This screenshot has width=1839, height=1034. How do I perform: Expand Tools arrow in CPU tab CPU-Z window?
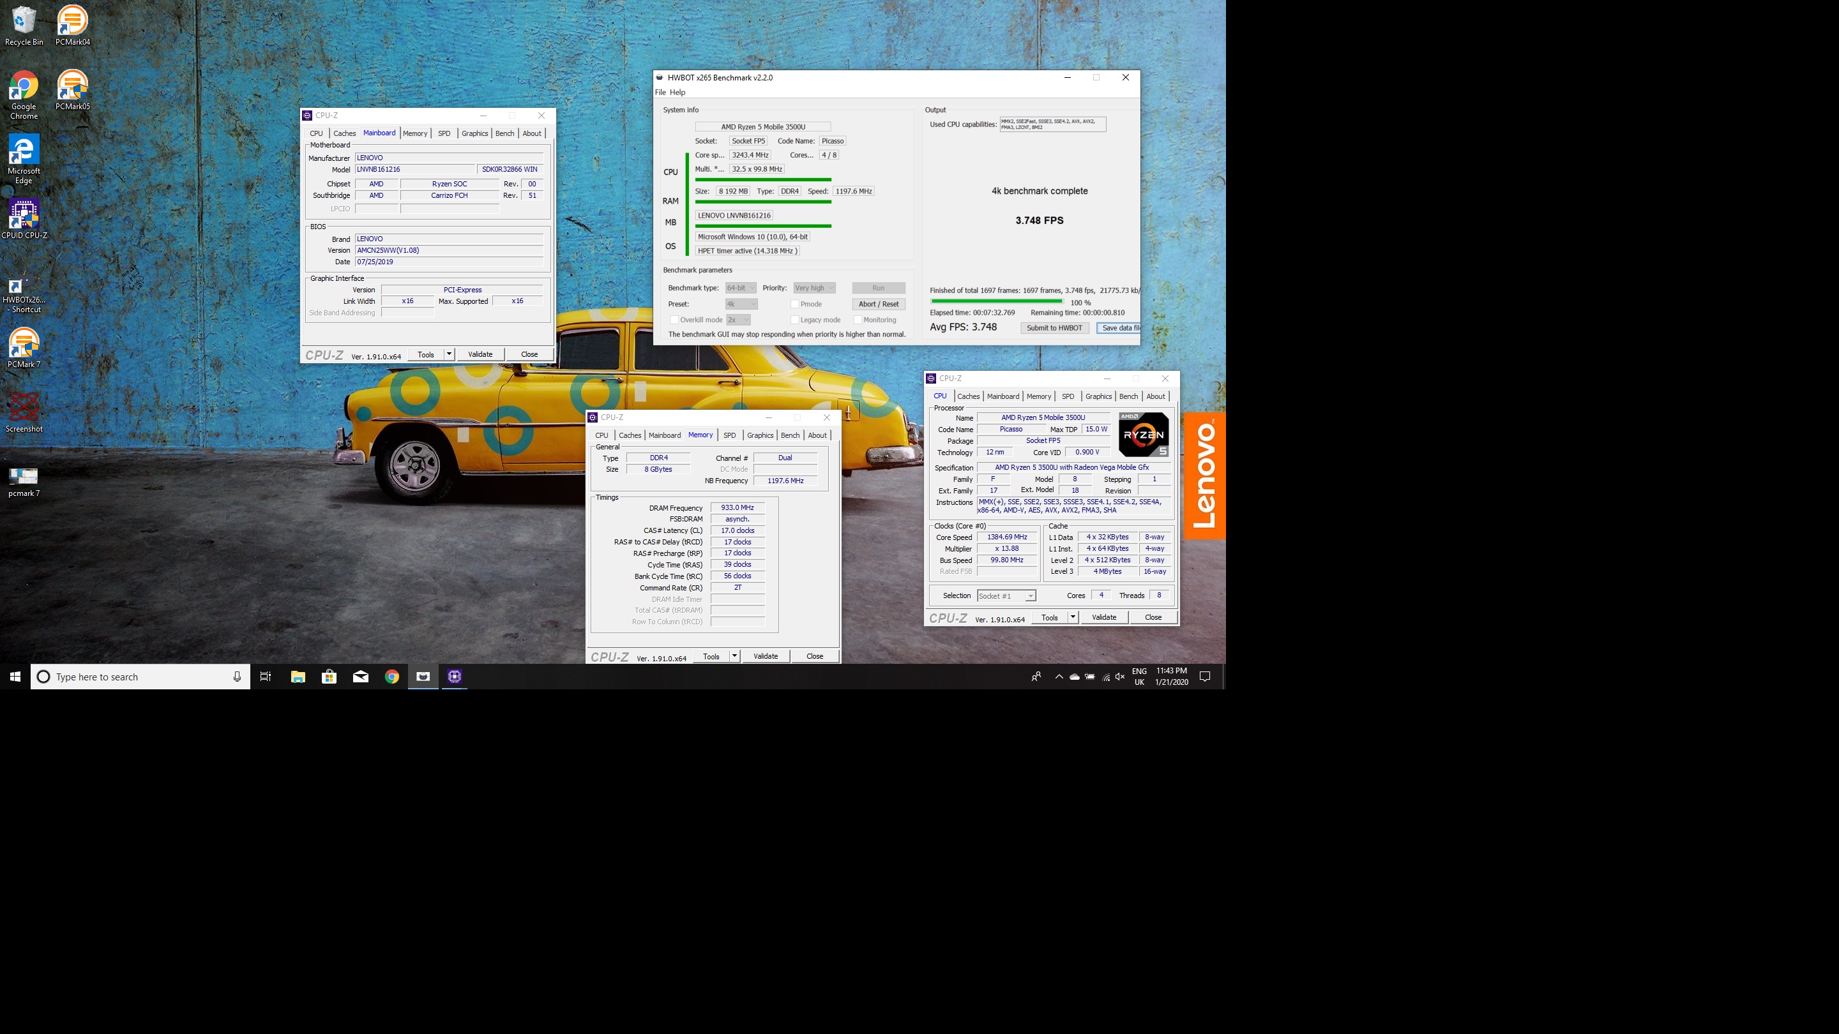tap(1072, 617)
